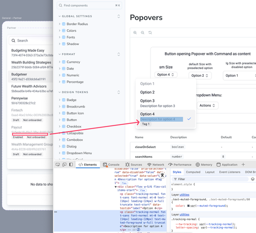Select Option 2 in the popover list
The height and width of the screenshot is (233, 256).
166,92
